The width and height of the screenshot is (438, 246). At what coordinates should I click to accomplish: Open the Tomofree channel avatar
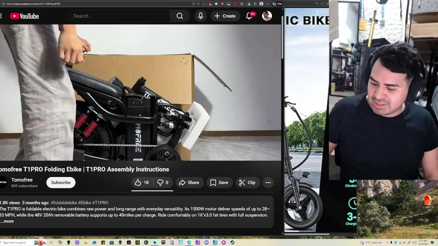3,182
